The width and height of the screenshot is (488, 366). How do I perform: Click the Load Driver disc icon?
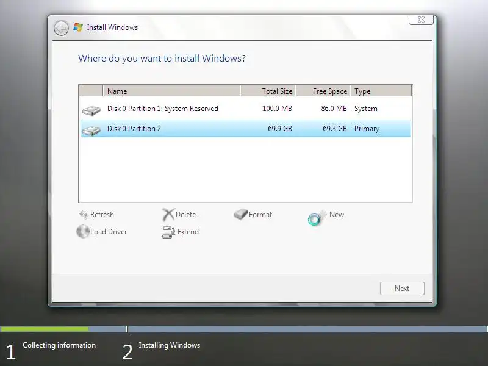(83, 232)
